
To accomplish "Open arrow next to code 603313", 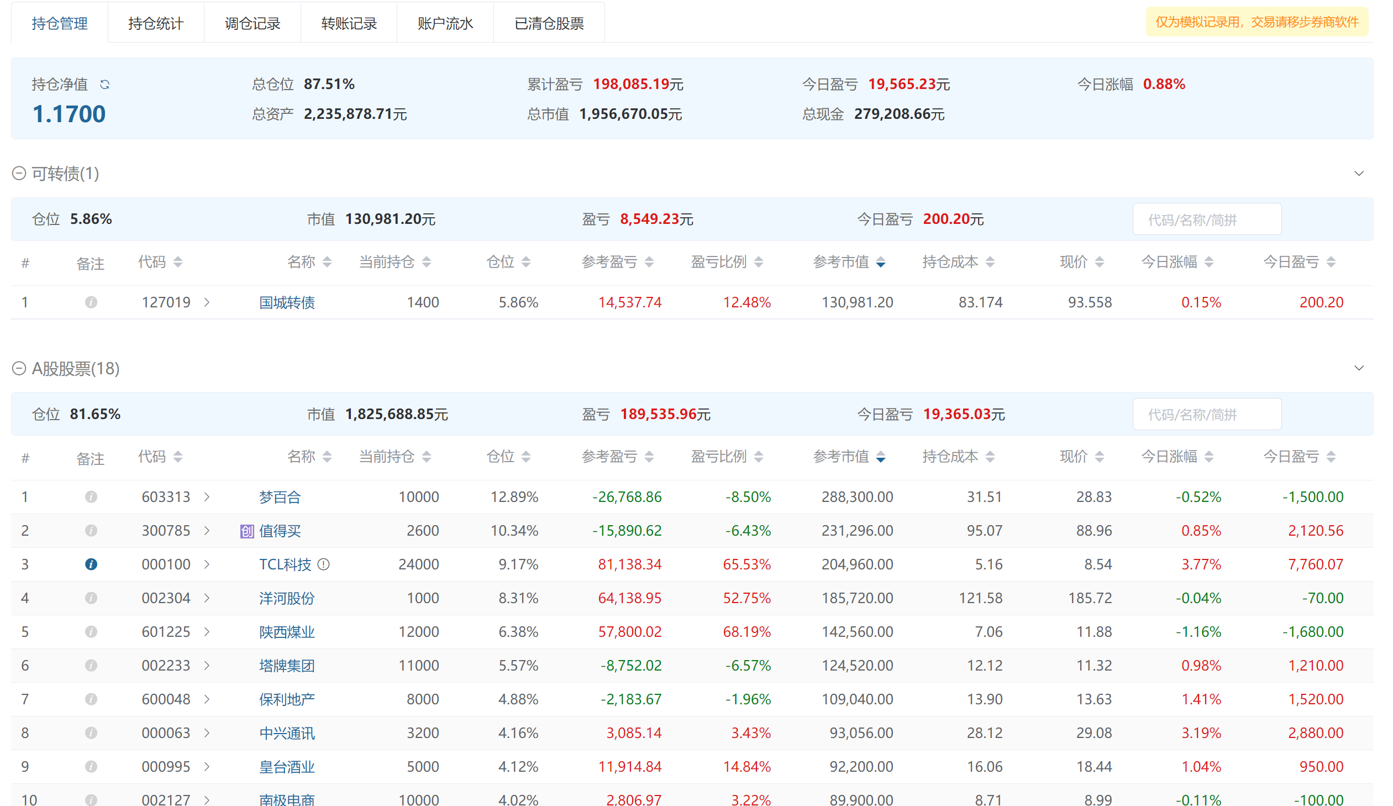I will [x=207, y=497].
